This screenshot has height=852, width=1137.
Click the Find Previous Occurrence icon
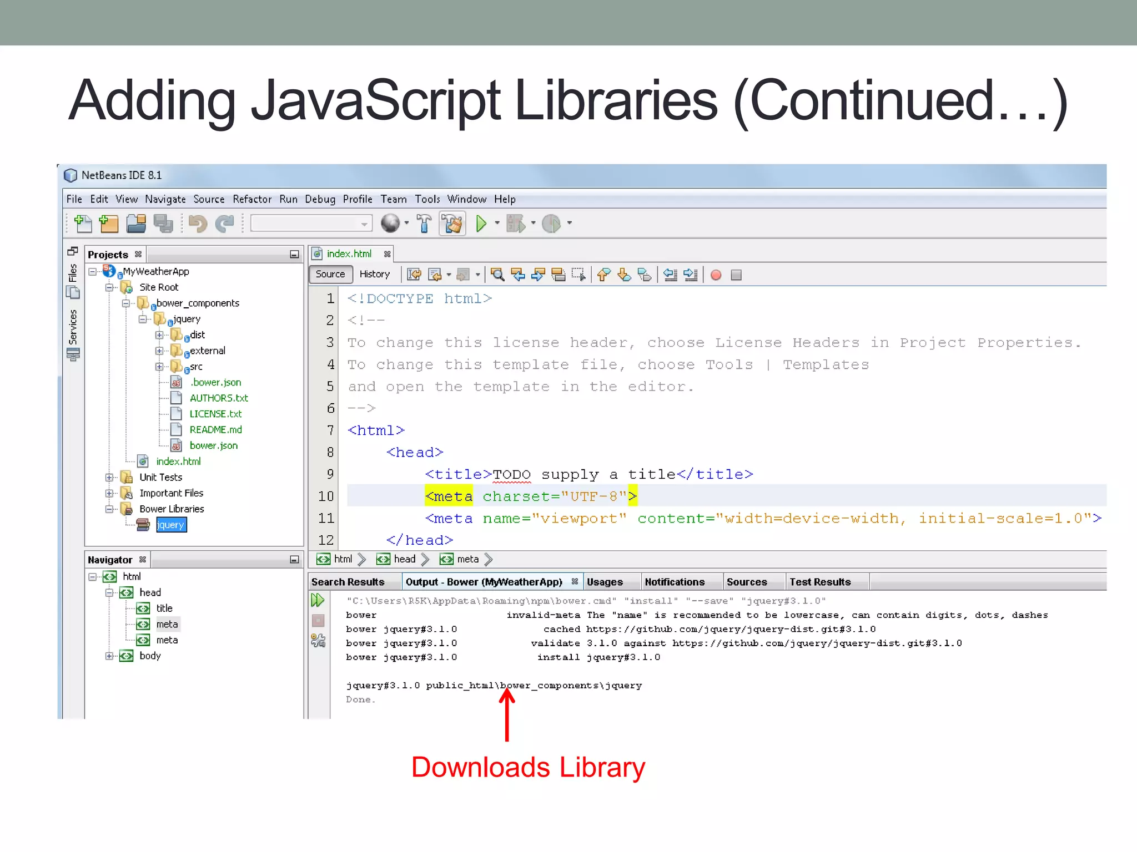518,275
